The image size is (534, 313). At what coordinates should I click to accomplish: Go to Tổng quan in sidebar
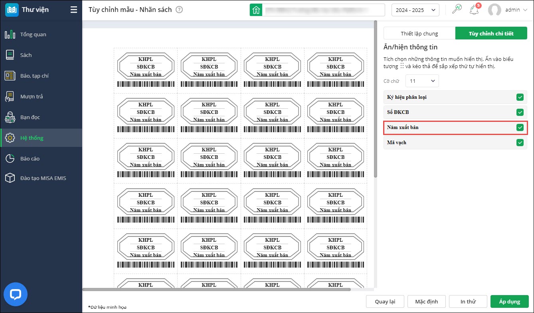tap(41, 34)
